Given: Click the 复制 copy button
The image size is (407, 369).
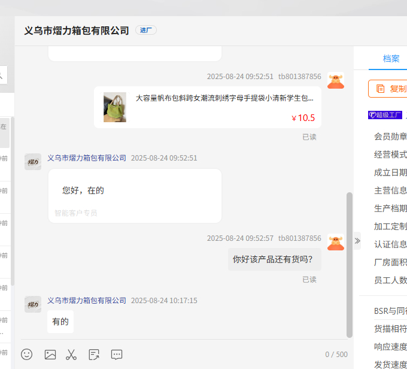Looking at the screenshot, I should click(390, 89).
